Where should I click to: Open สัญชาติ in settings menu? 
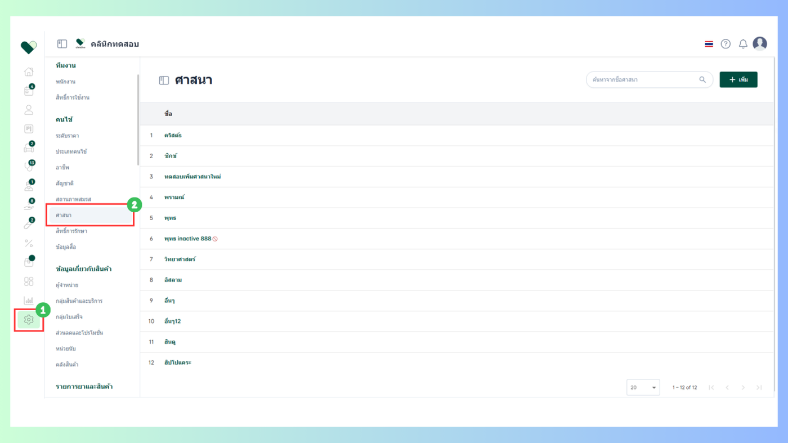[x=64, y=183]
